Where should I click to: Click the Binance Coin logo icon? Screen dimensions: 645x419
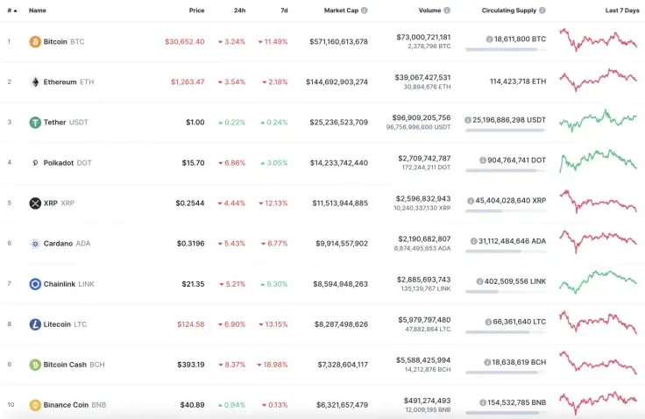click(x=35, y=405)
